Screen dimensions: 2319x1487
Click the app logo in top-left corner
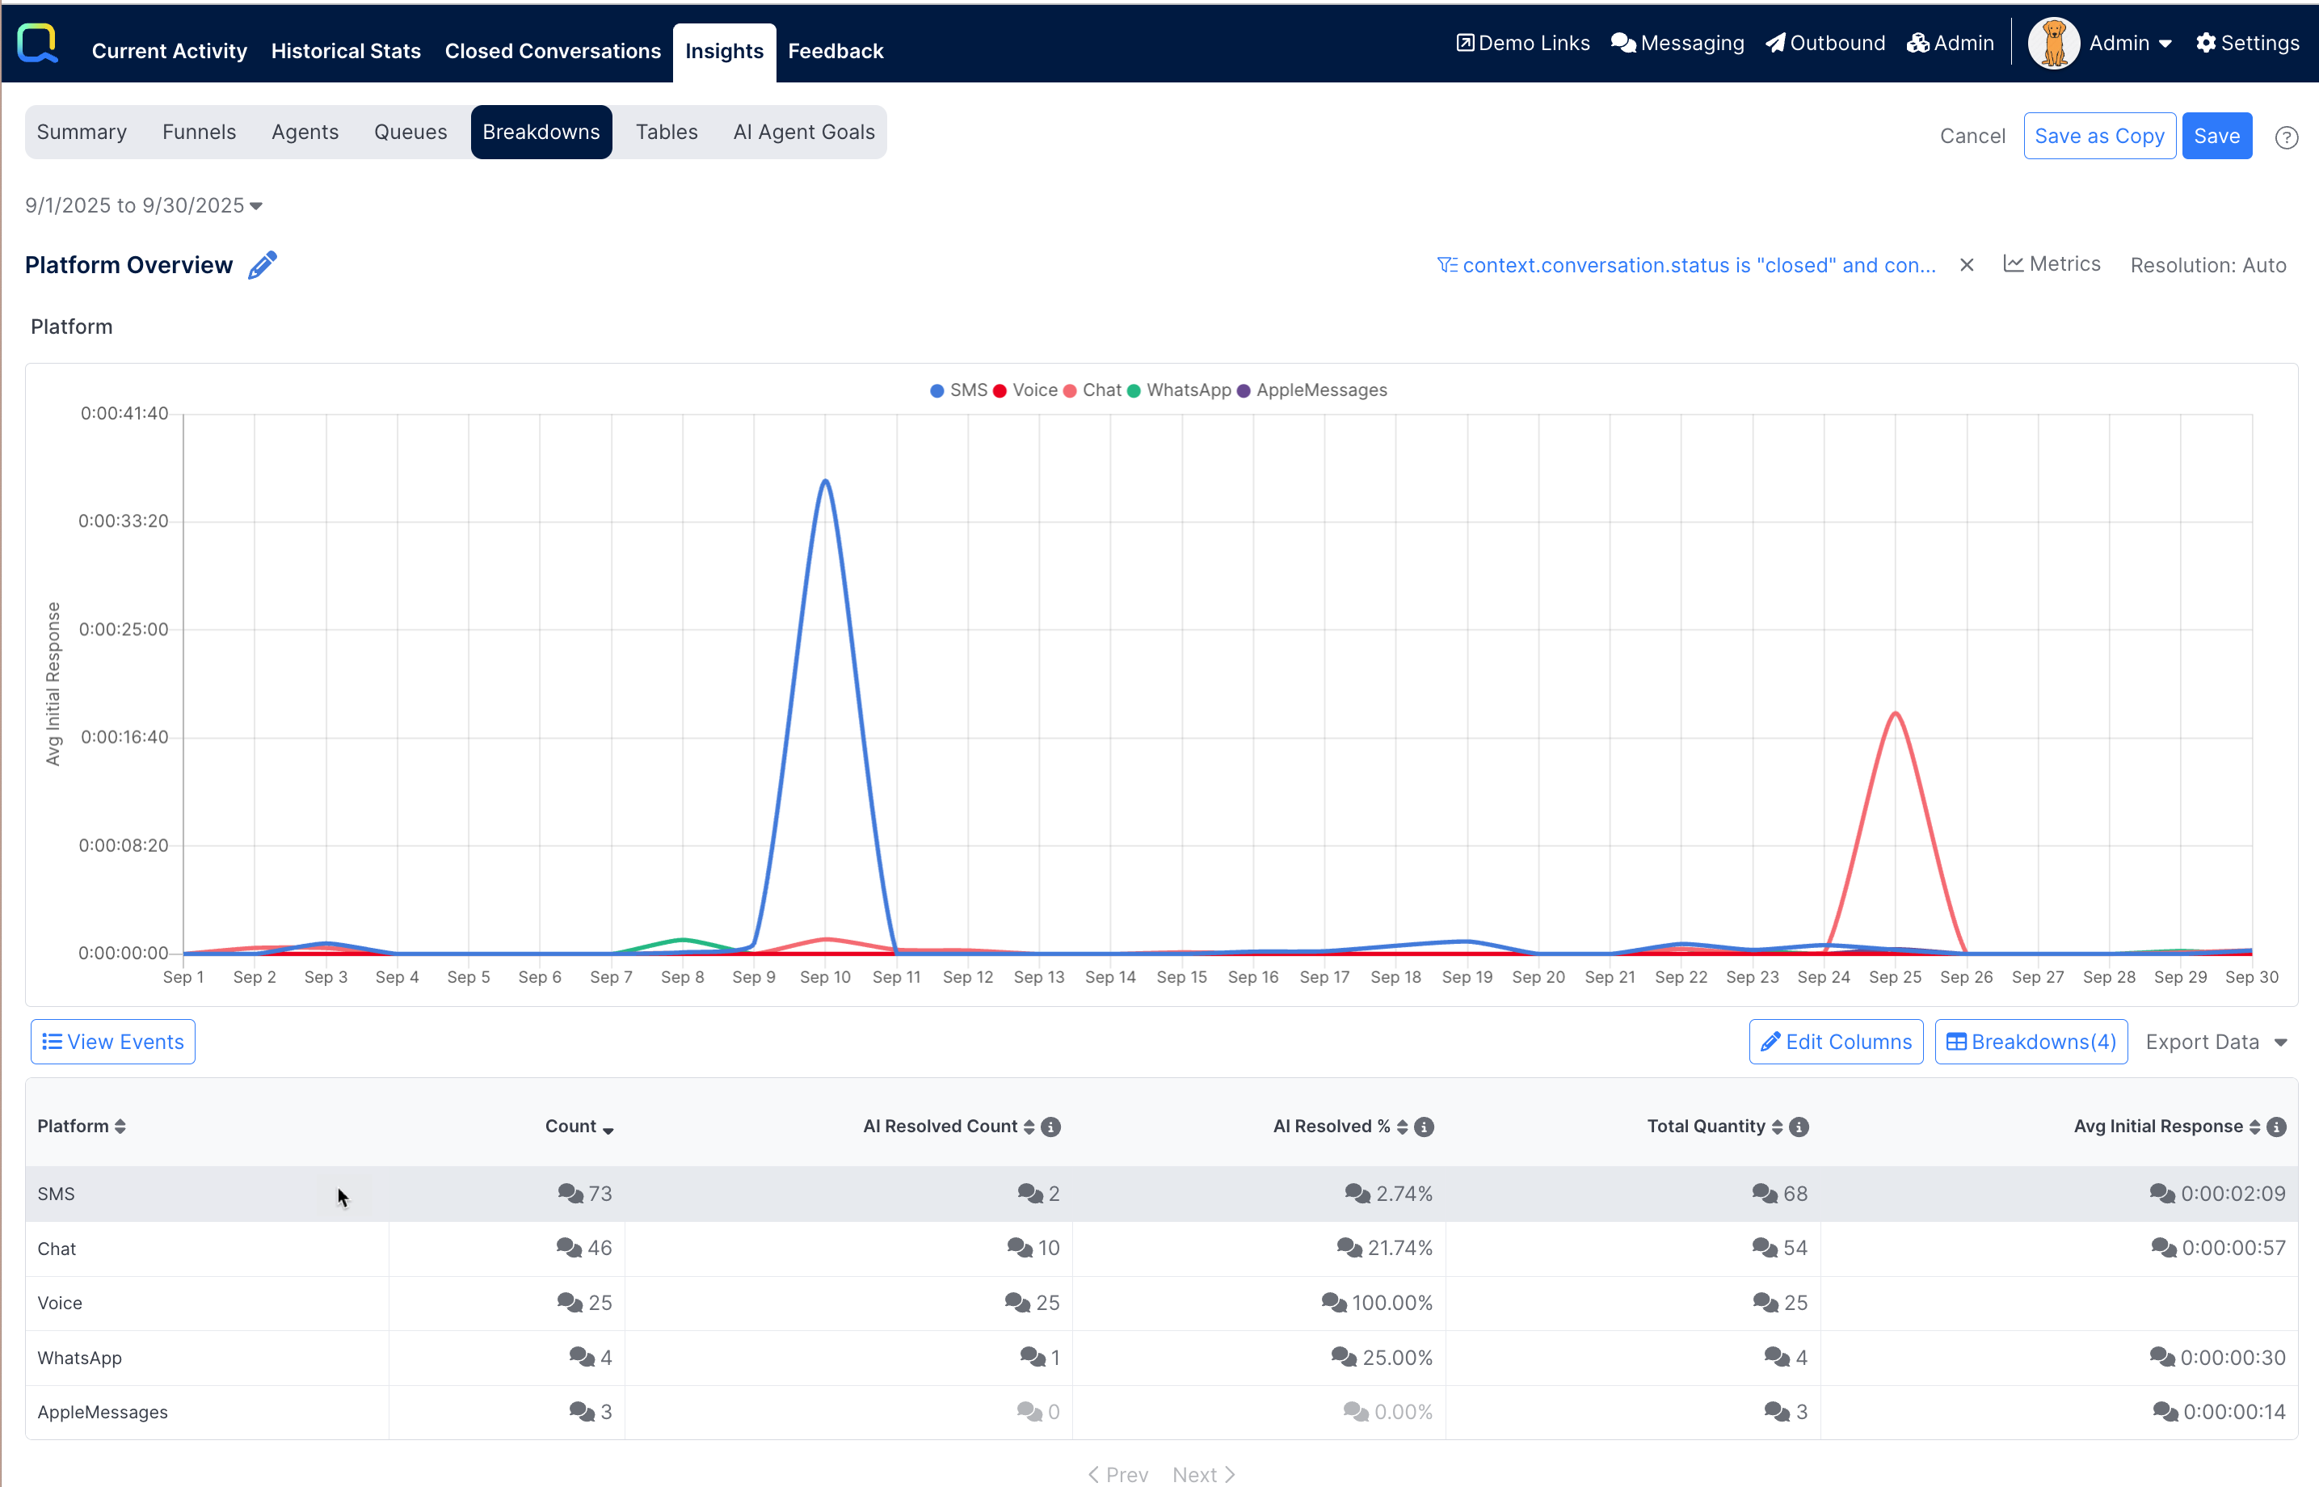[x=38, y=43]
